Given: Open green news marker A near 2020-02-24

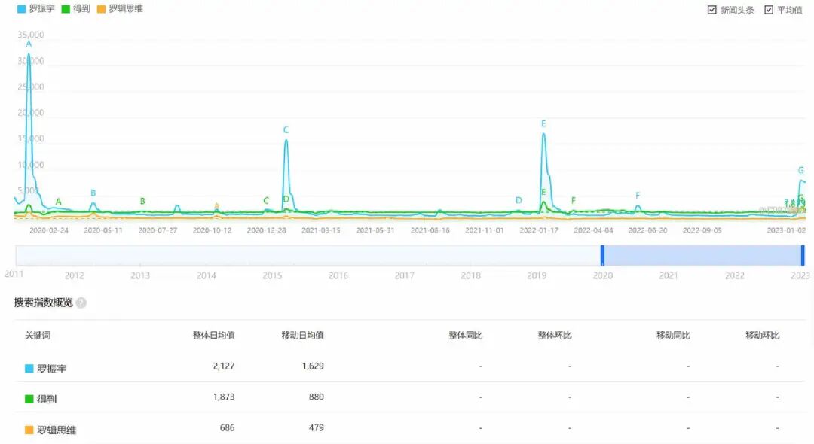Looking at the screenshot, I should [59, 202].
